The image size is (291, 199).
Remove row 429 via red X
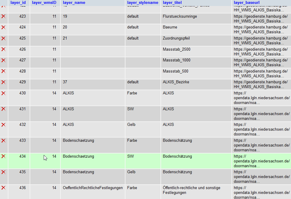tap(3, 82)
